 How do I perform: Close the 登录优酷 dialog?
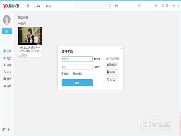pos(122,49)
